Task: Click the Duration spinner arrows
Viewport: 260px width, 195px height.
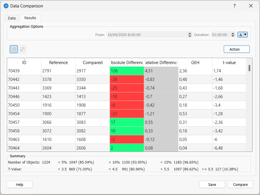Action: tap(233, 35)
